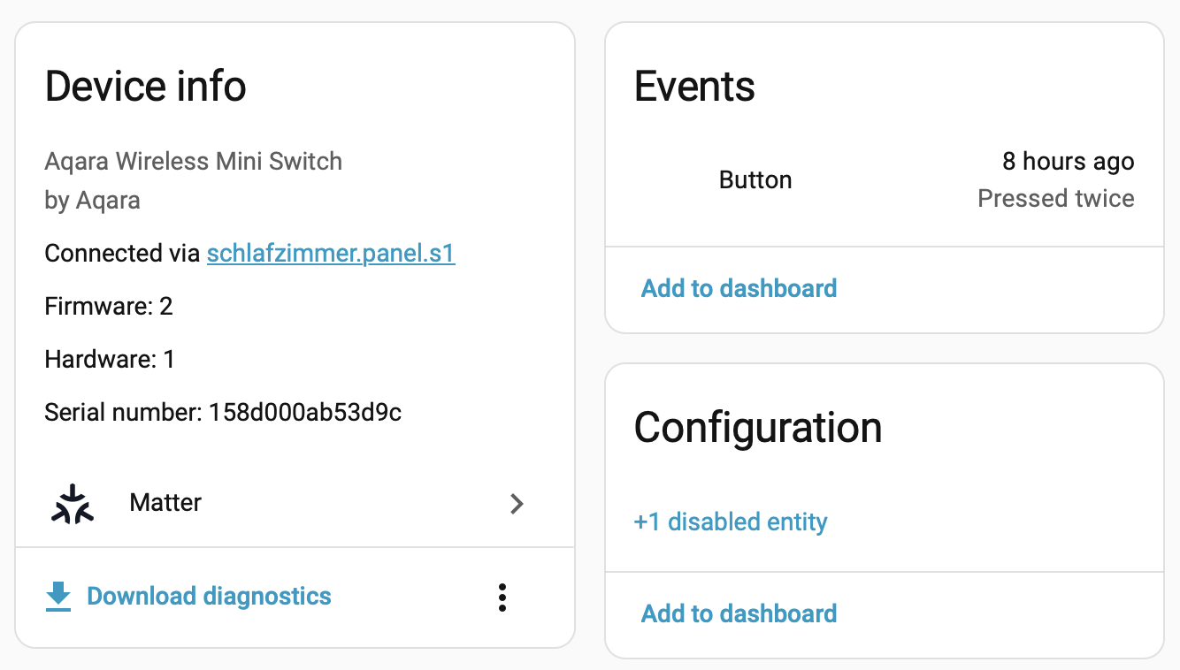This screenshot has width=1180, height=670.
Task: Select the serial number 158d000ab53d9c
Action: (305, 412)
